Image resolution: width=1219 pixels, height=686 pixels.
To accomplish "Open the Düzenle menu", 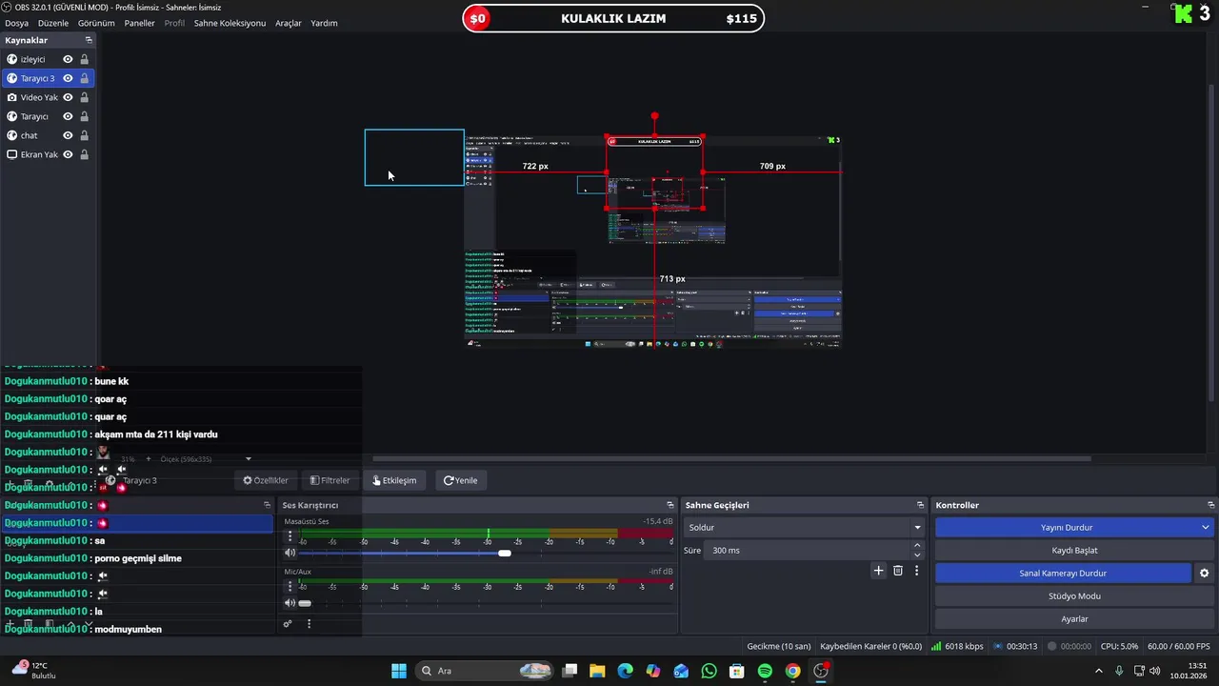I will click(53, 23).
